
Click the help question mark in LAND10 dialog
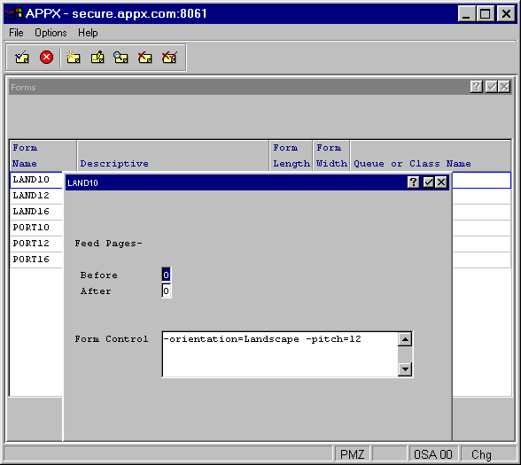(413, 182)
